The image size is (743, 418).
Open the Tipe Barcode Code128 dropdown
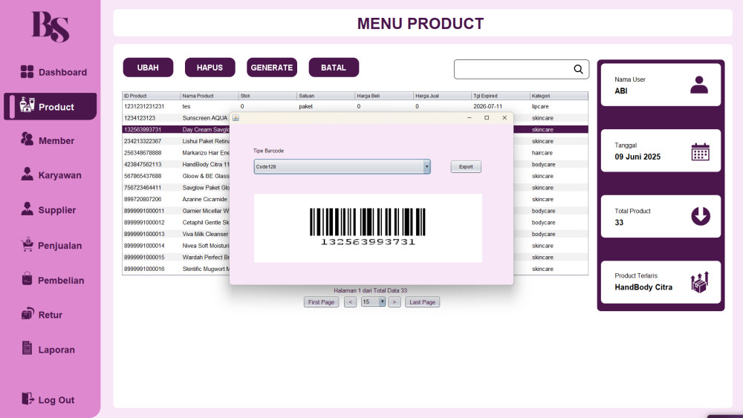tap(342, 166)
